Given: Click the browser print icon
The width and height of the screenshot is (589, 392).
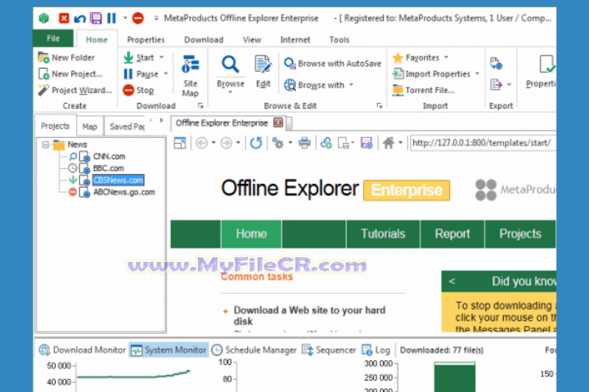Looking at the screenshot, I should 304,143.
